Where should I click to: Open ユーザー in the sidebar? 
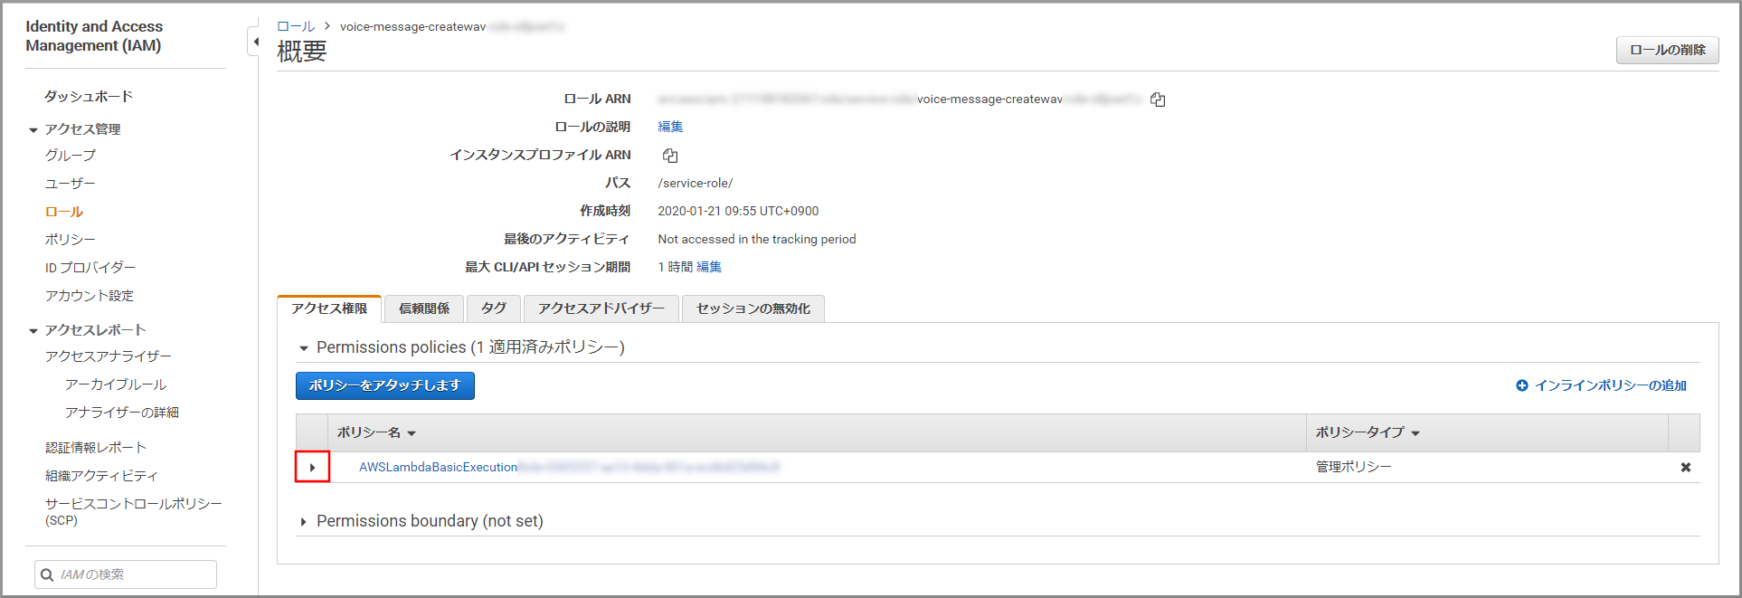[71, 184]
